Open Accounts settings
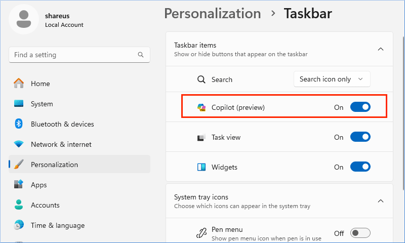Screen dimensions: 405x243 (x=79, y=205)
